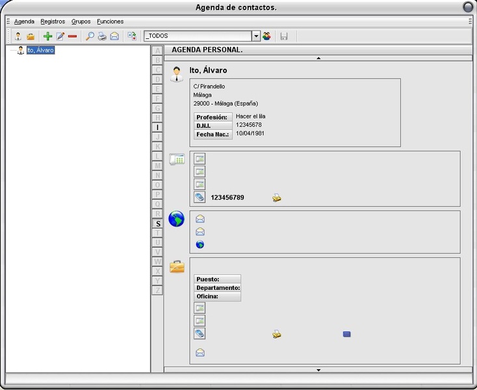Open the Funciones menu
This screenshot has width=477, height=390.
(110, 21)
